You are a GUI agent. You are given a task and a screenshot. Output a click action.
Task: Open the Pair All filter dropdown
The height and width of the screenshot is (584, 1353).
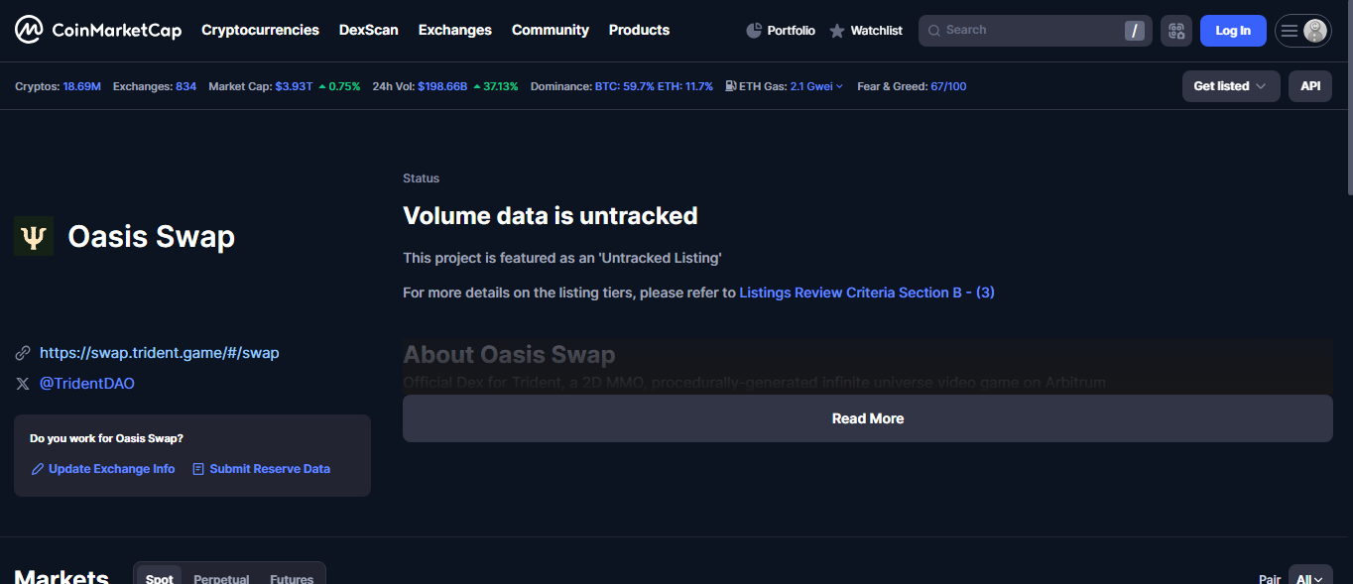pyautogui.click(x=1309, y=578)
